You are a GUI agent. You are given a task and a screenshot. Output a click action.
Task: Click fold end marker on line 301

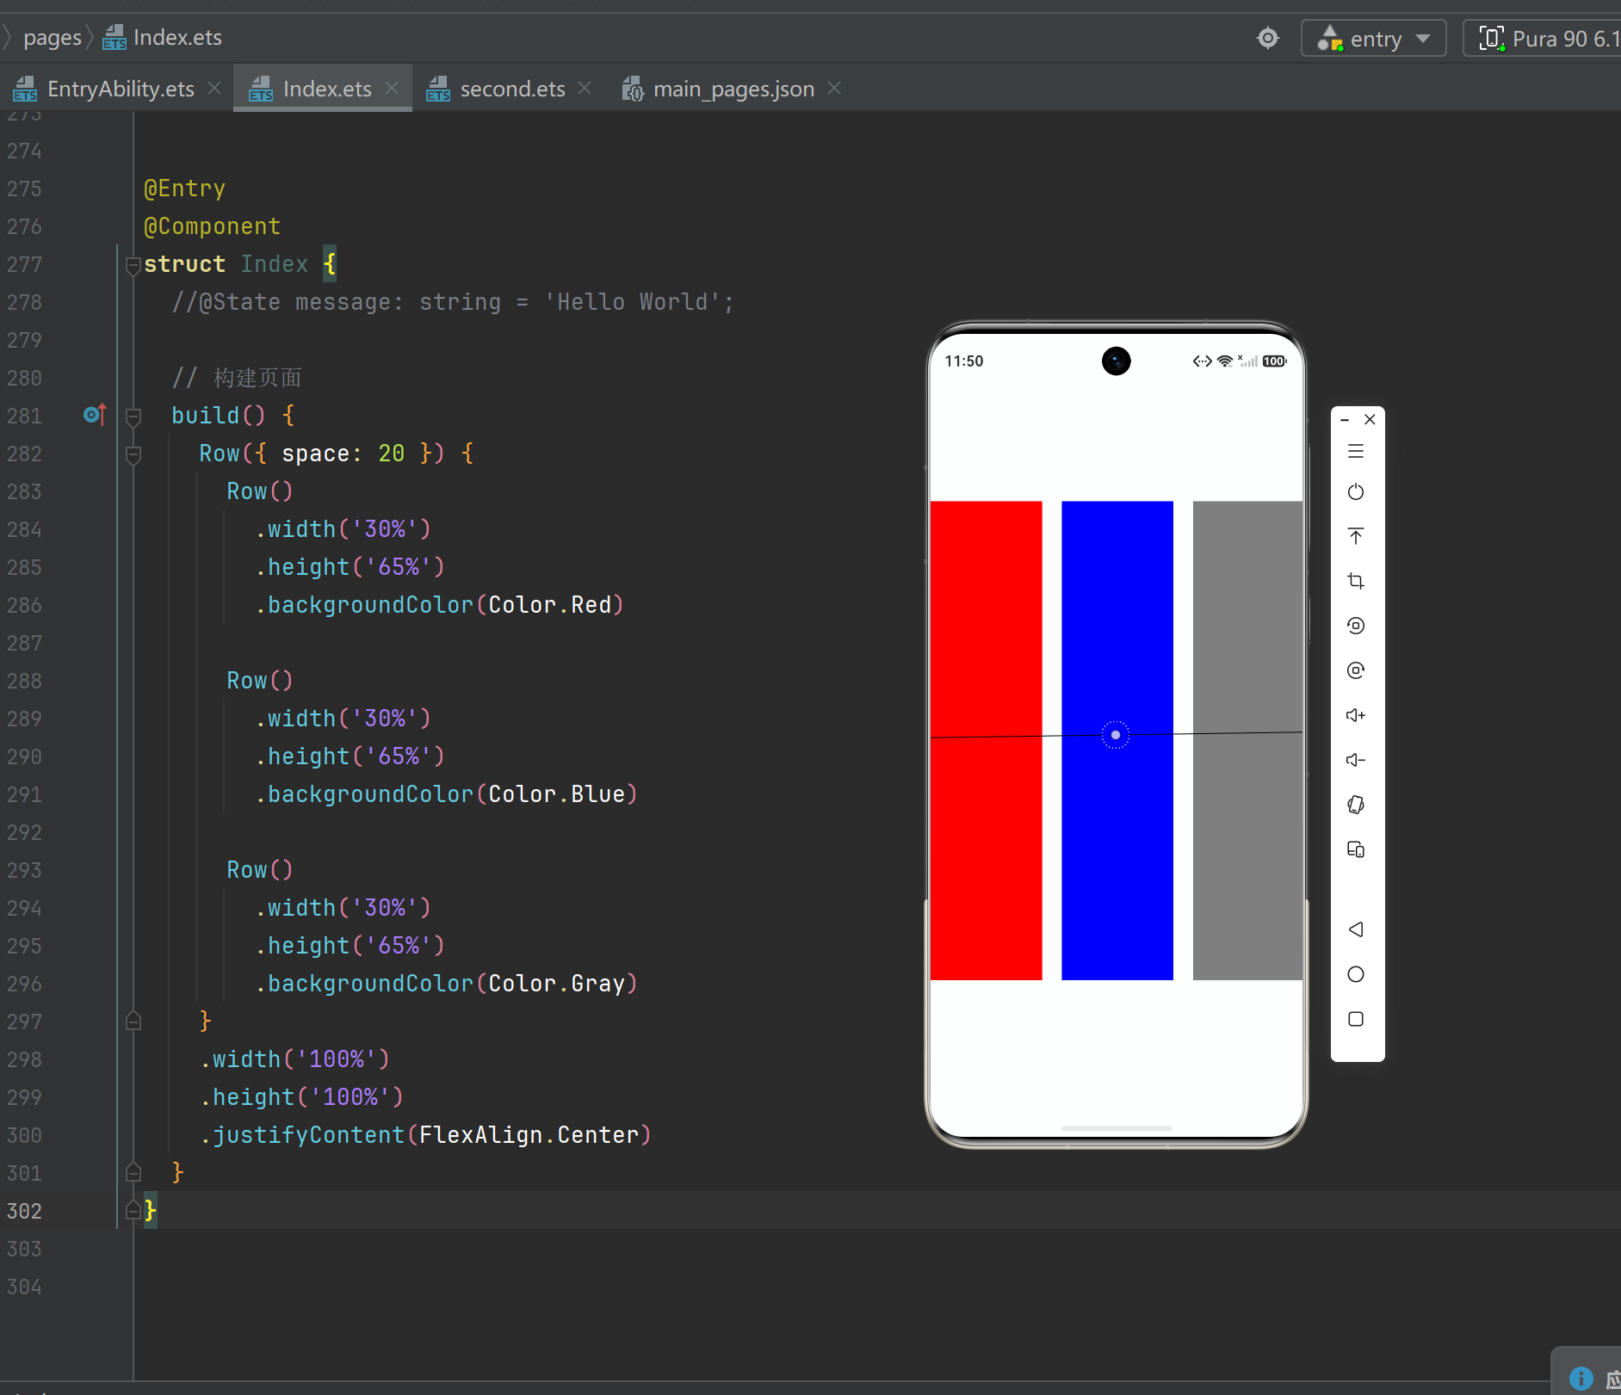[133, 1173]
